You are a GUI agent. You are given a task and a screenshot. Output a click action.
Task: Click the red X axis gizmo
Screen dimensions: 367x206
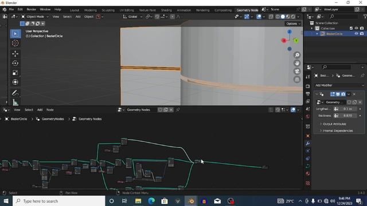[284, 41]
